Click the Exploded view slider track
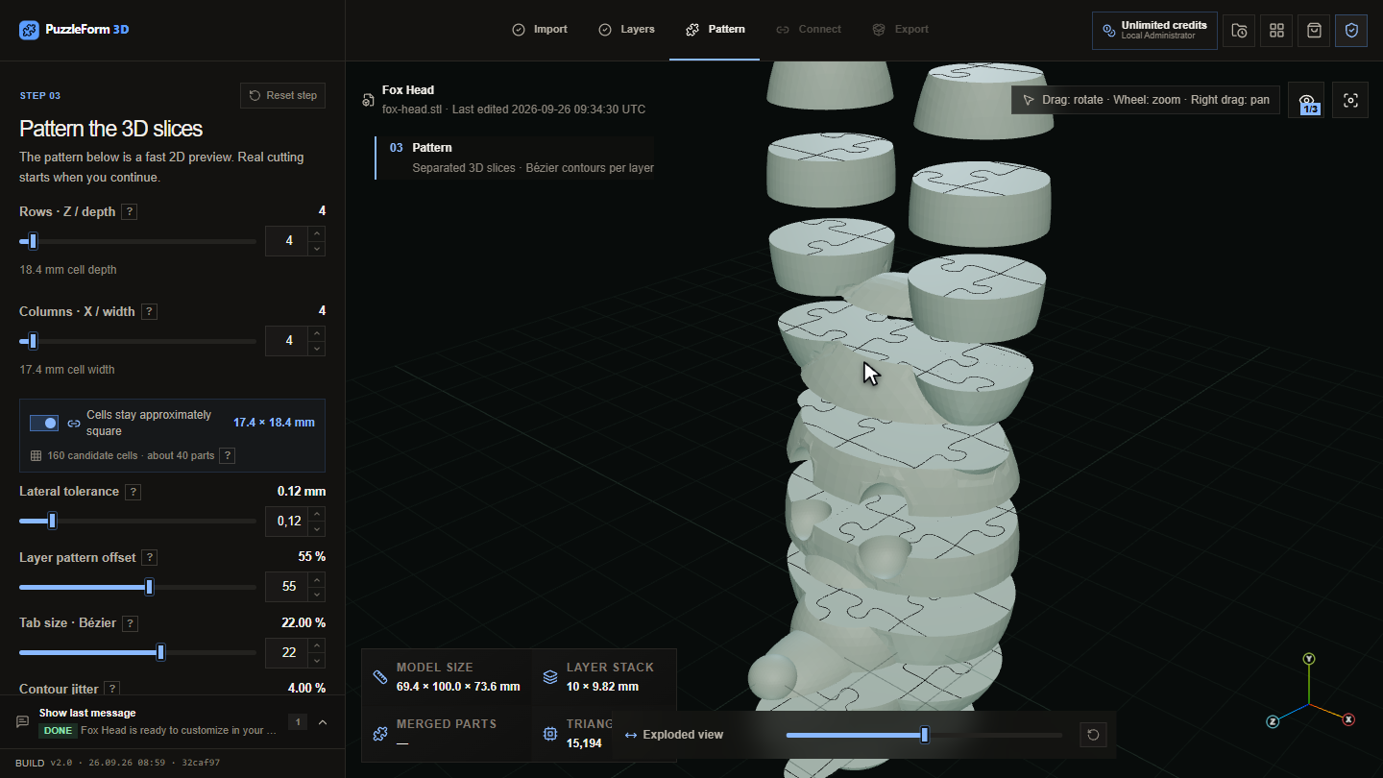Viewport: 1383px width, 778px height. 924,736
